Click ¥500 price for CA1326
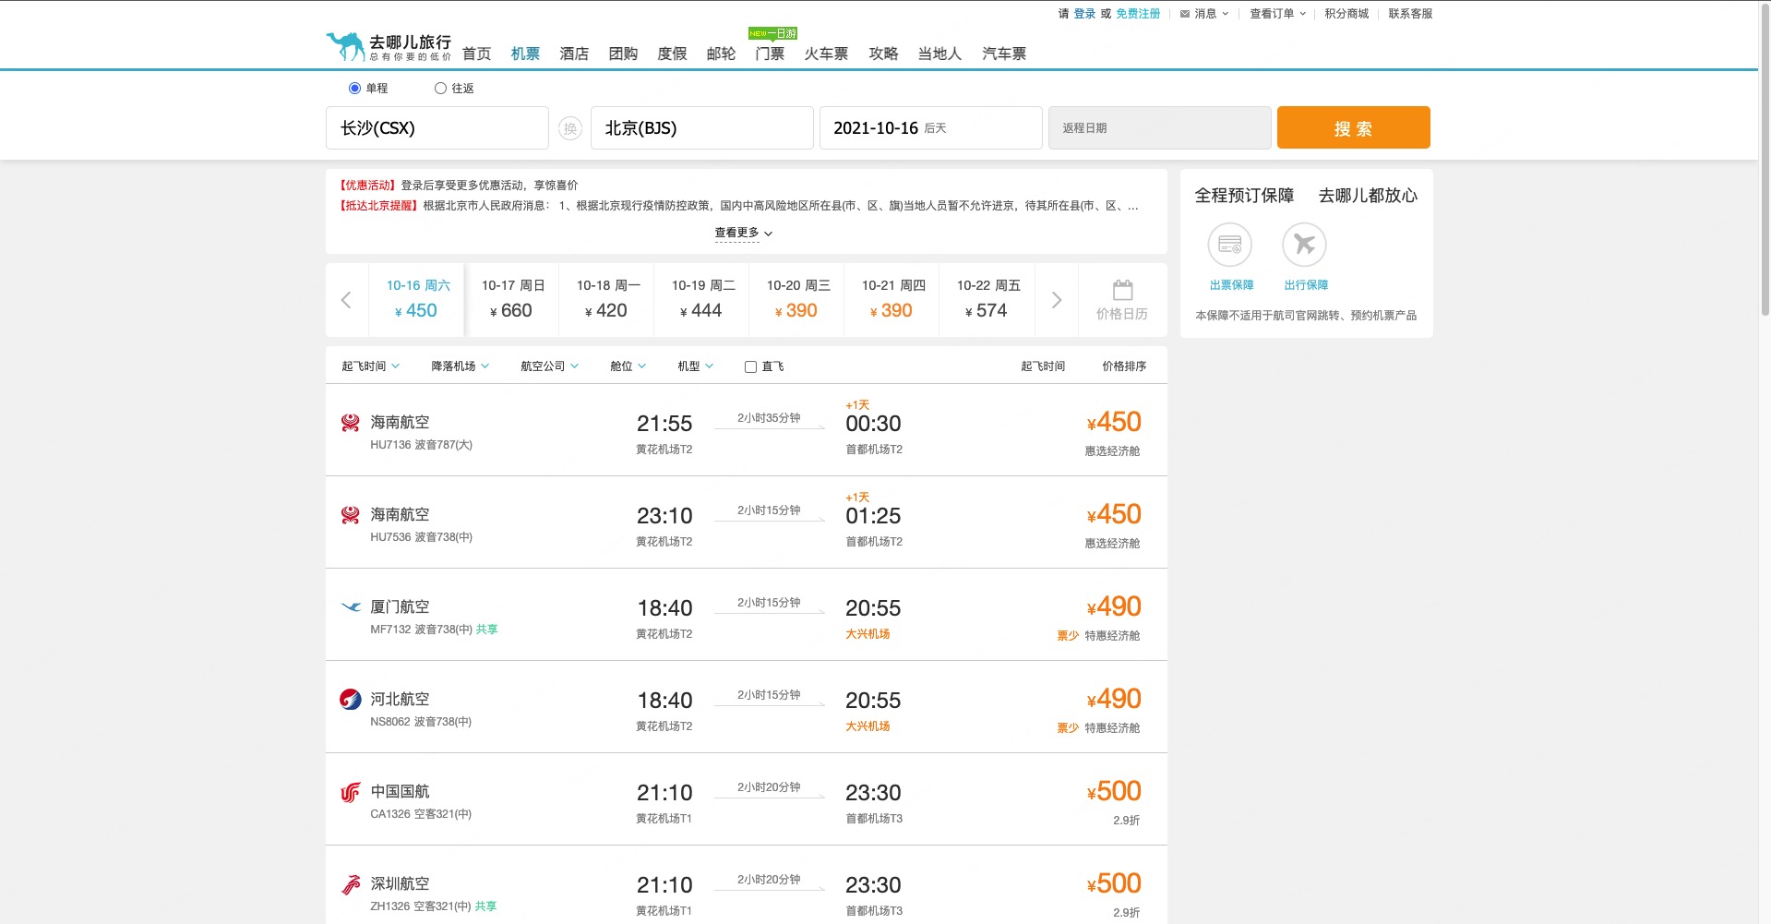This screenshot has width=1771, height=924. tap(1114, 791)
